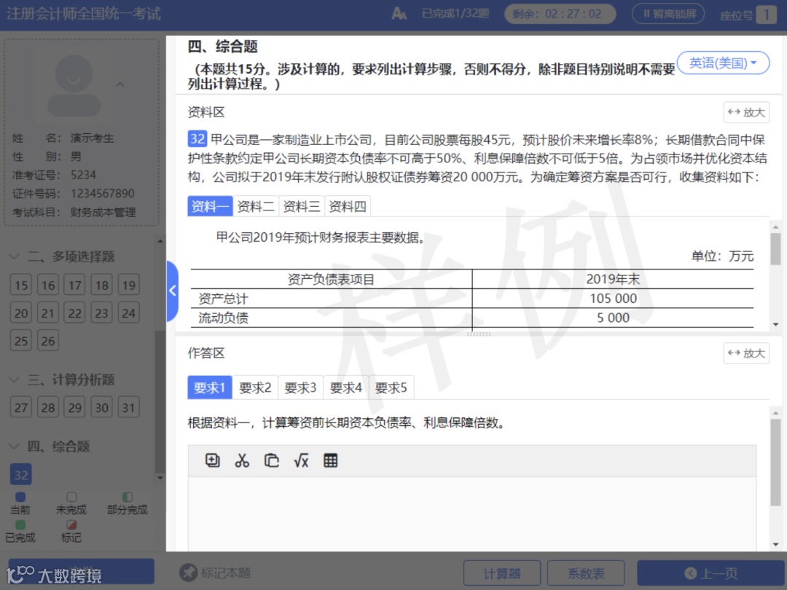The image size is (787, 590).
Task: Jump to question 29
Action: pyautogui.click(x=75, y=407)
